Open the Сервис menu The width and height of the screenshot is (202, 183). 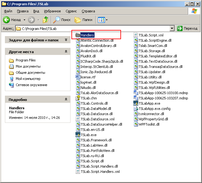pos(71,11)
